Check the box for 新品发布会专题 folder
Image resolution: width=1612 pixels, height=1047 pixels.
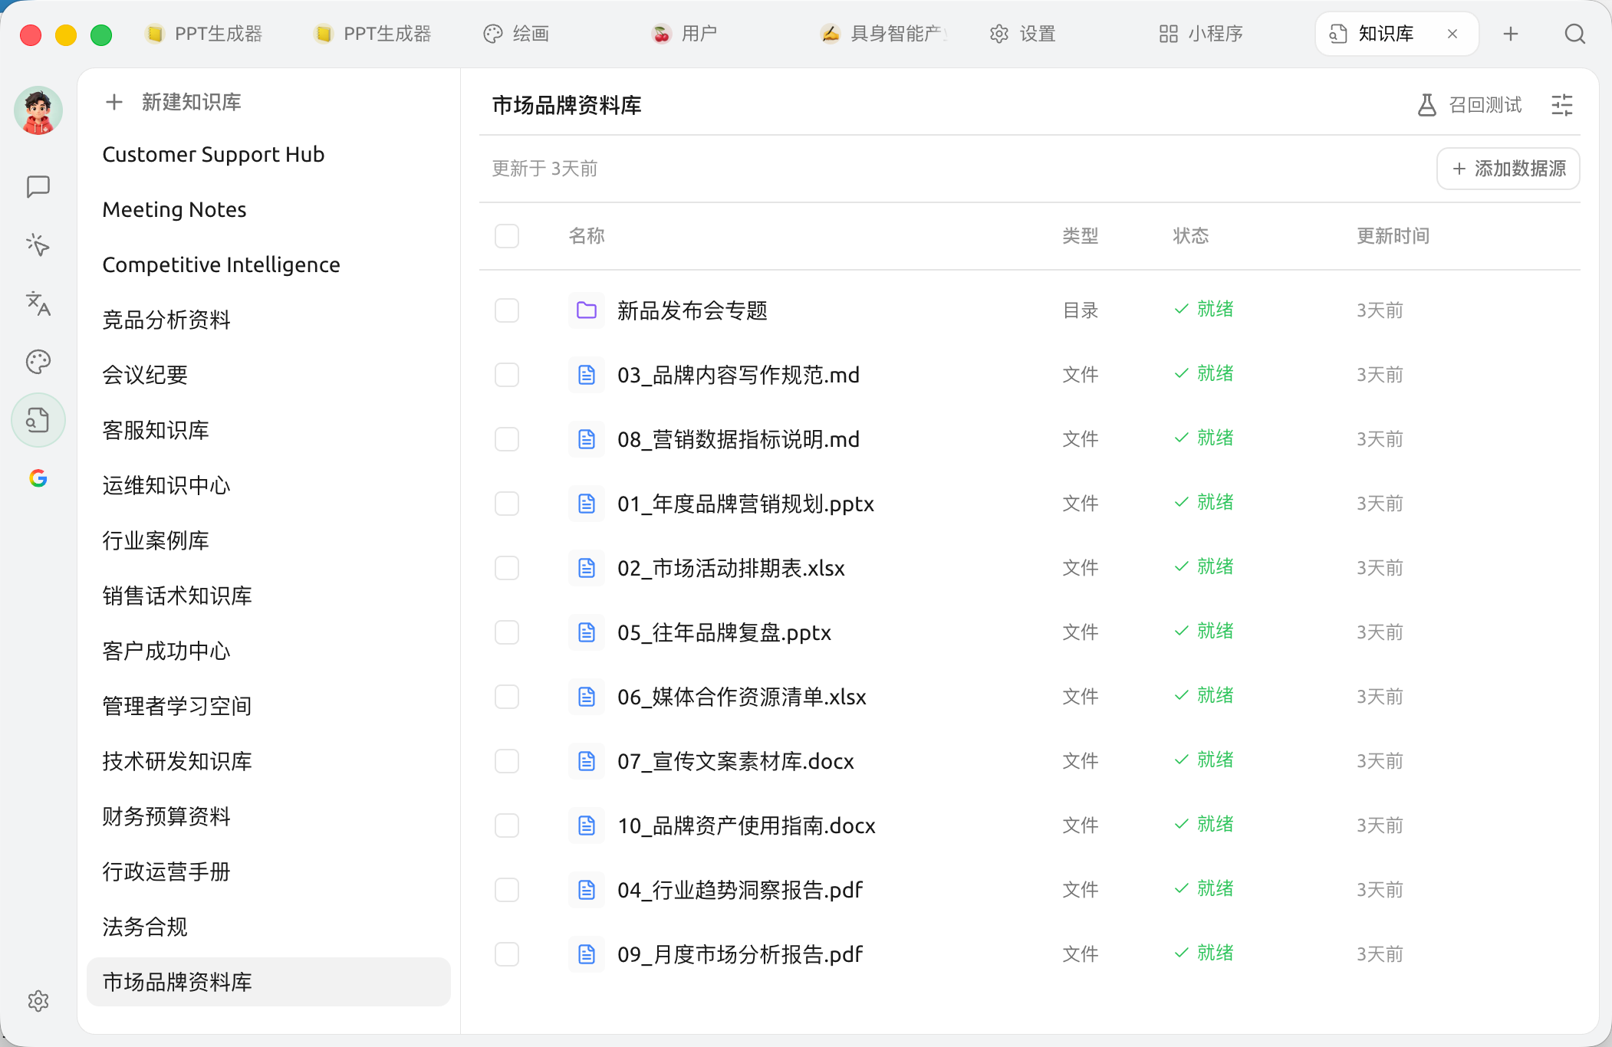(x=507, y=310)
